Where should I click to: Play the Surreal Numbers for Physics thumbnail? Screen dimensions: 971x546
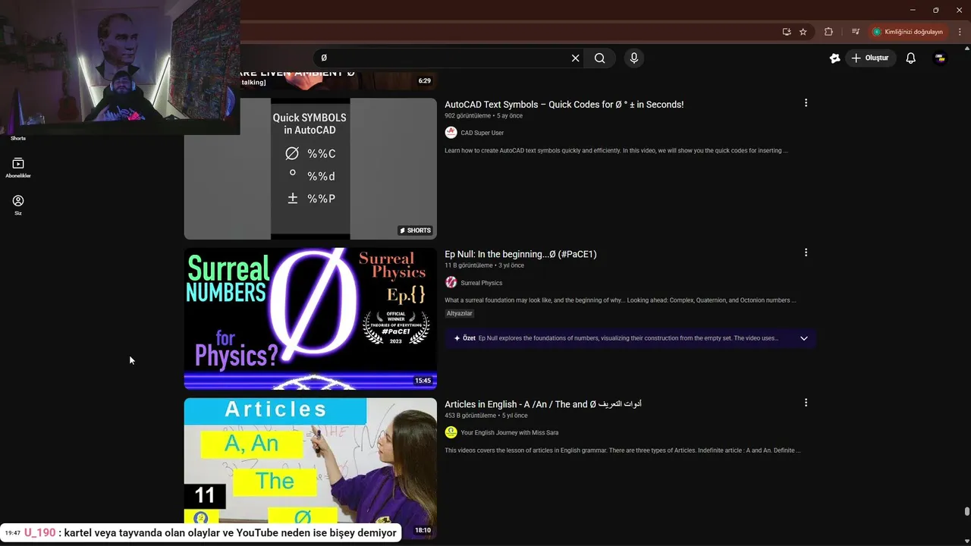[310, 318]
